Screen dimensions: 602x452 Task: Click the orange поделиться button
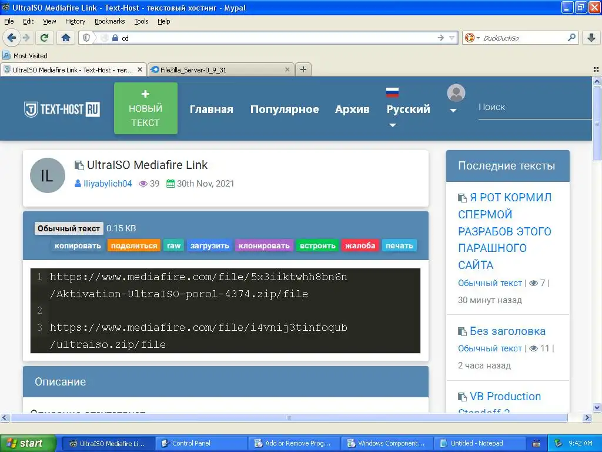(134, 245)
